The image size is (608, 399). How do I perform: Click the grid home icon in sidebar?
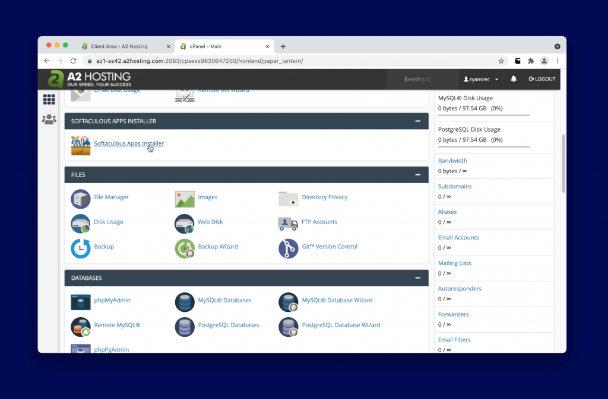[49, 100]
